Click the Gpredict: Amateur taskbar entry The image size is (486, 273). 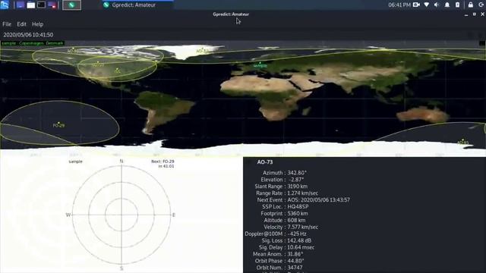click(x=137, y=5)
